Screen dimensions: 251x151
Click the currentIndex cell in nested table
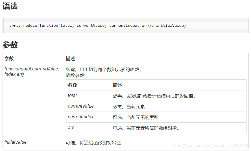pyautogui.click(x=88, y=117)
